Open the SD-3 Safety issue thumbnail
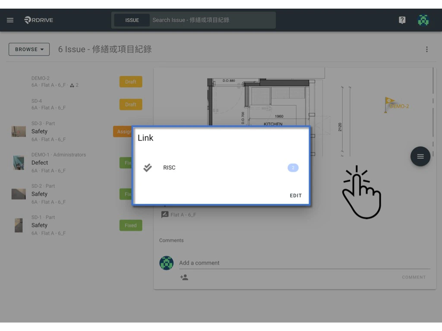Image resolution: width=442 pixels, height=331 pixels. point(18,131)
